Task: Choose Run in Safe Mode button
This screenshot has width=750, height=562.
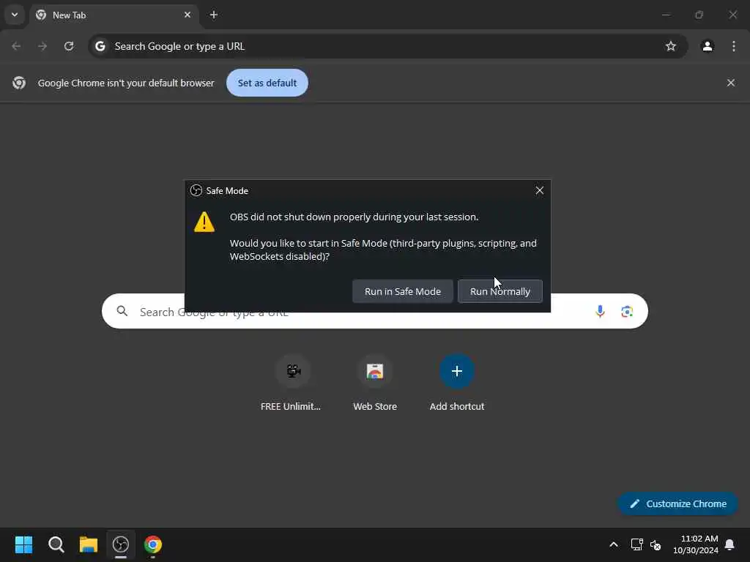Action: click(x=402, y=291)
